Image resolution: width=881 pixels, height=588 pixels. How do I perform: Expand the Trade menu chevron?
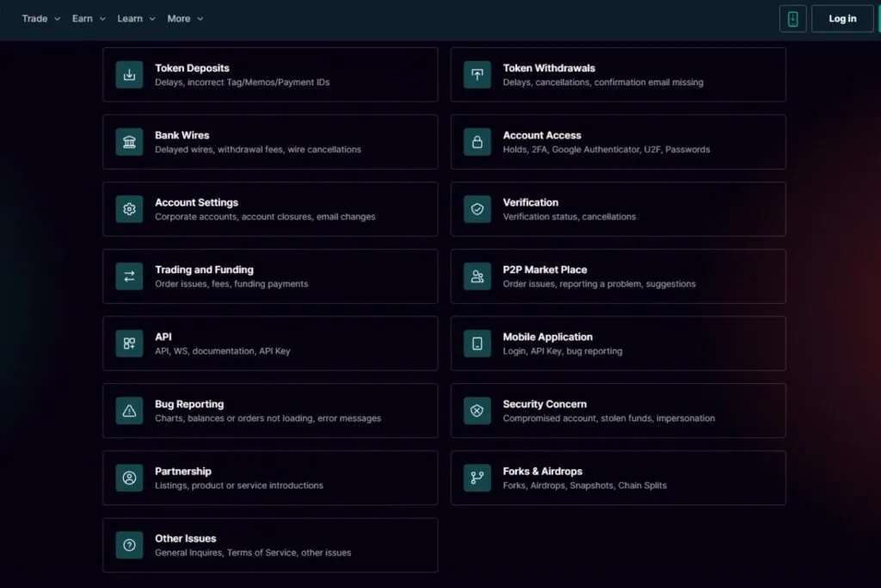click(57, 19)
